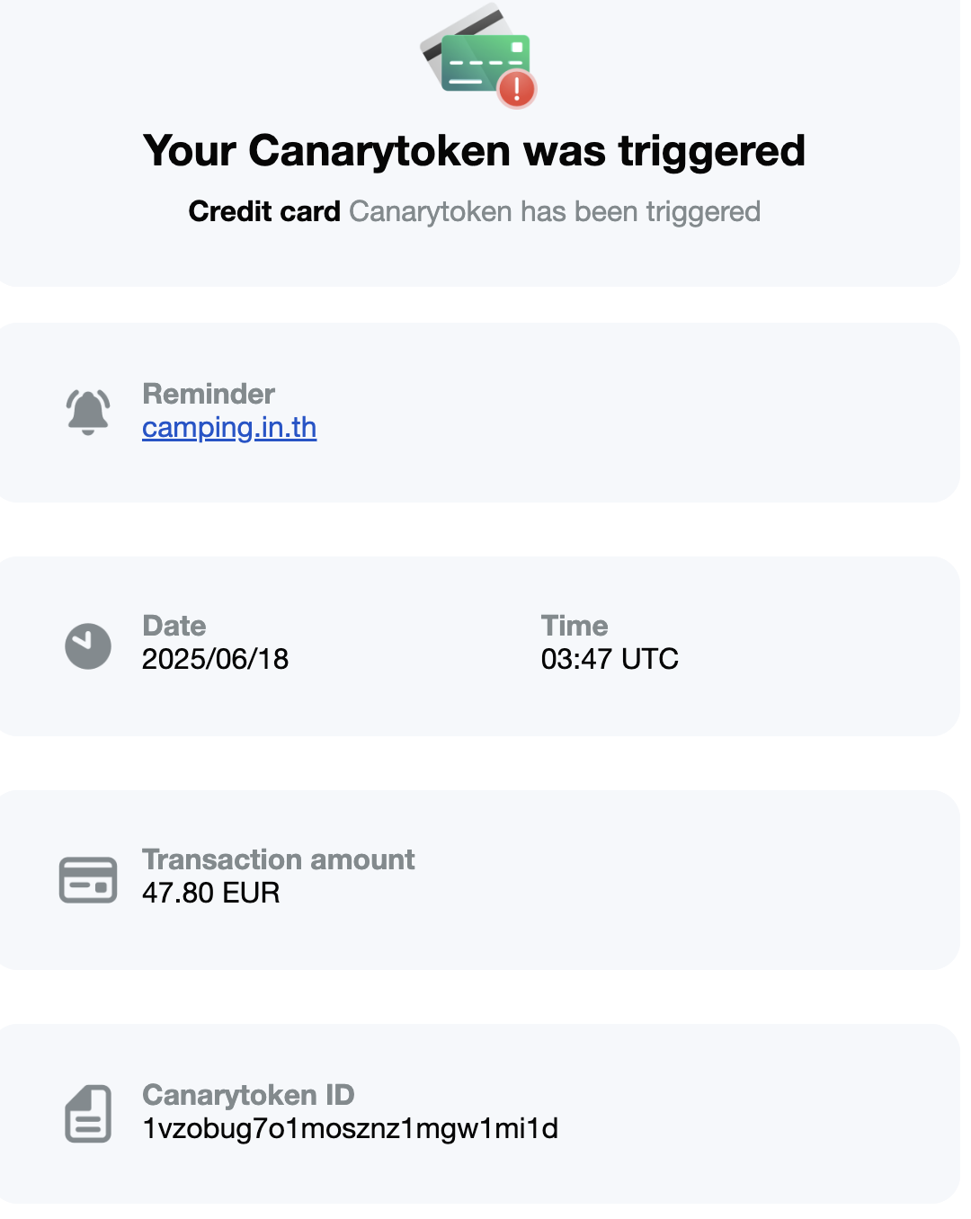Click the 'Credit card' bold text

264,211
